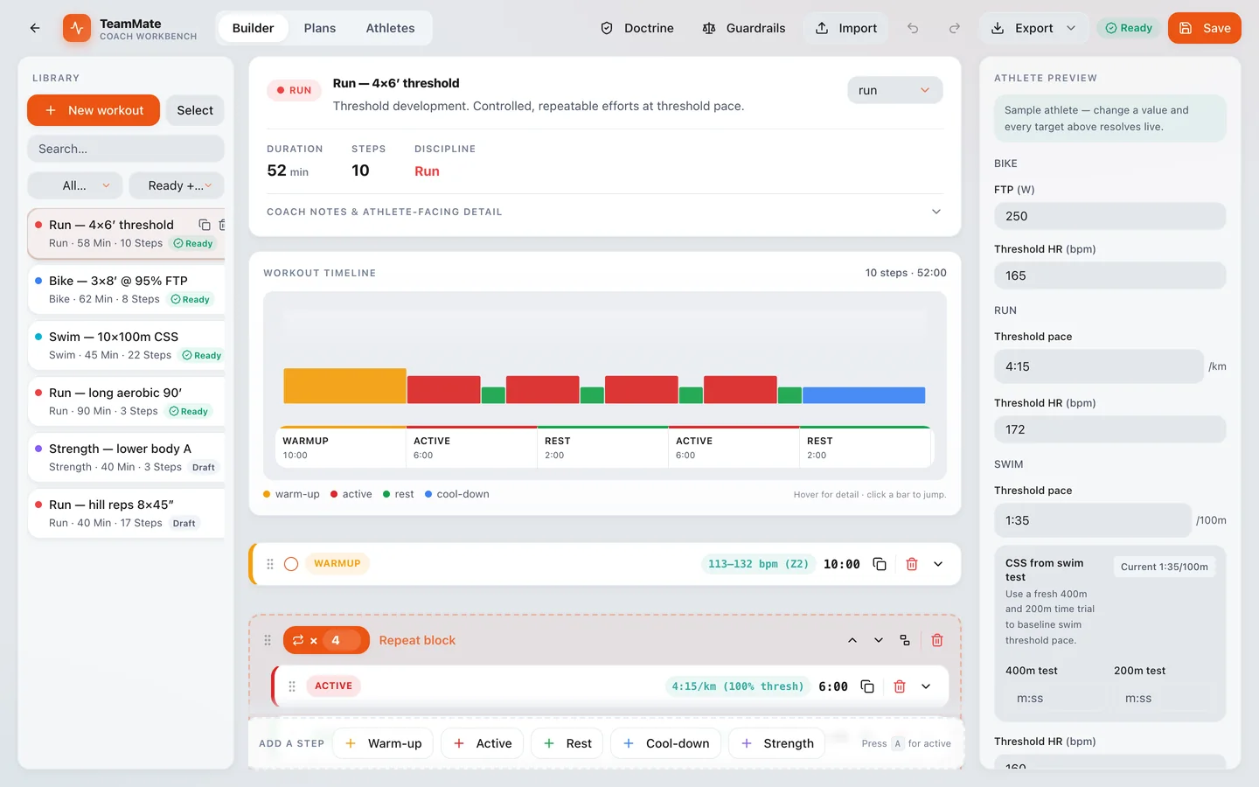1259x787 pixels.
Task: Expand the active 6:00 step details
Action: [926, 686]
